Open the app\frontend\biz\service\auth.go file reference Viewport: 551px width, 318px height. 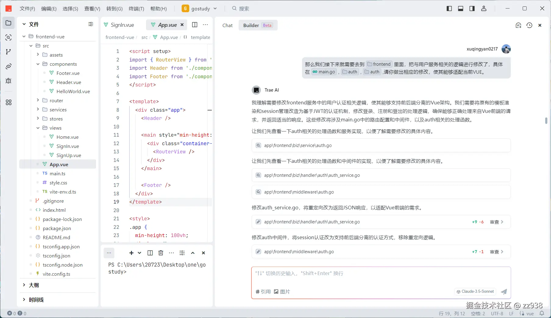tap(381, 145)
